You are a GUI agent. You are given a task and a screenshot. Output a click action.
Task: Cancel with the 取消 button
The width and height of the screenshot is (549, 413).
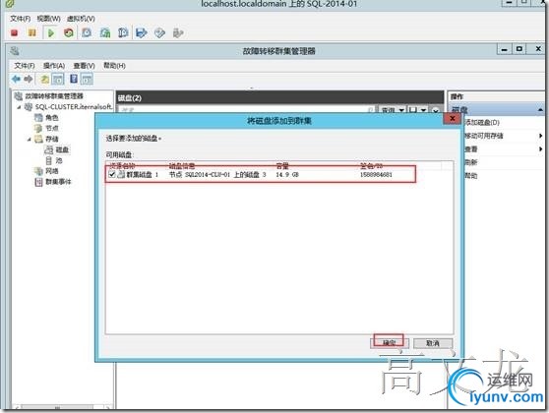pos(433,343)
